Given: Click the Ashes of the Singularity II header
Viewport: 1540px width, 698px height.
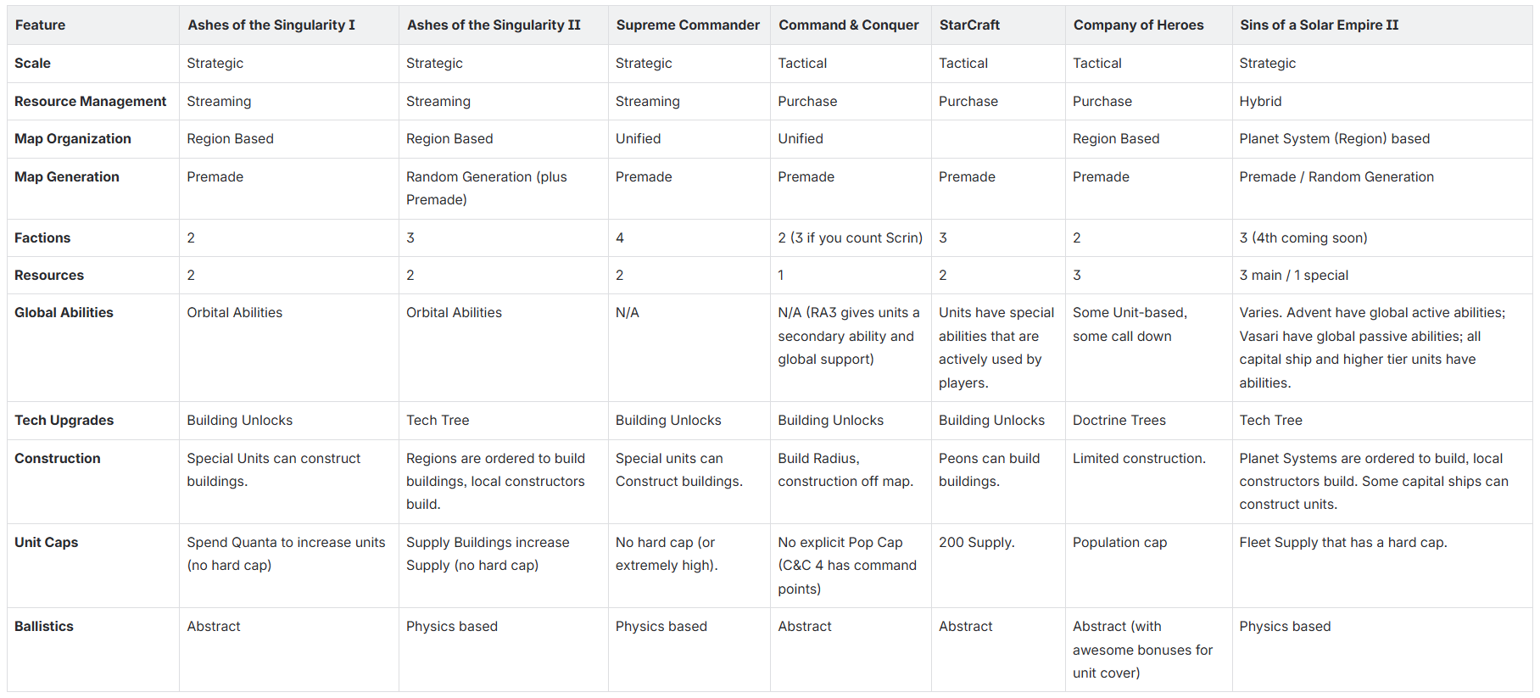Looking at the screenshot, I should (494, 25).
